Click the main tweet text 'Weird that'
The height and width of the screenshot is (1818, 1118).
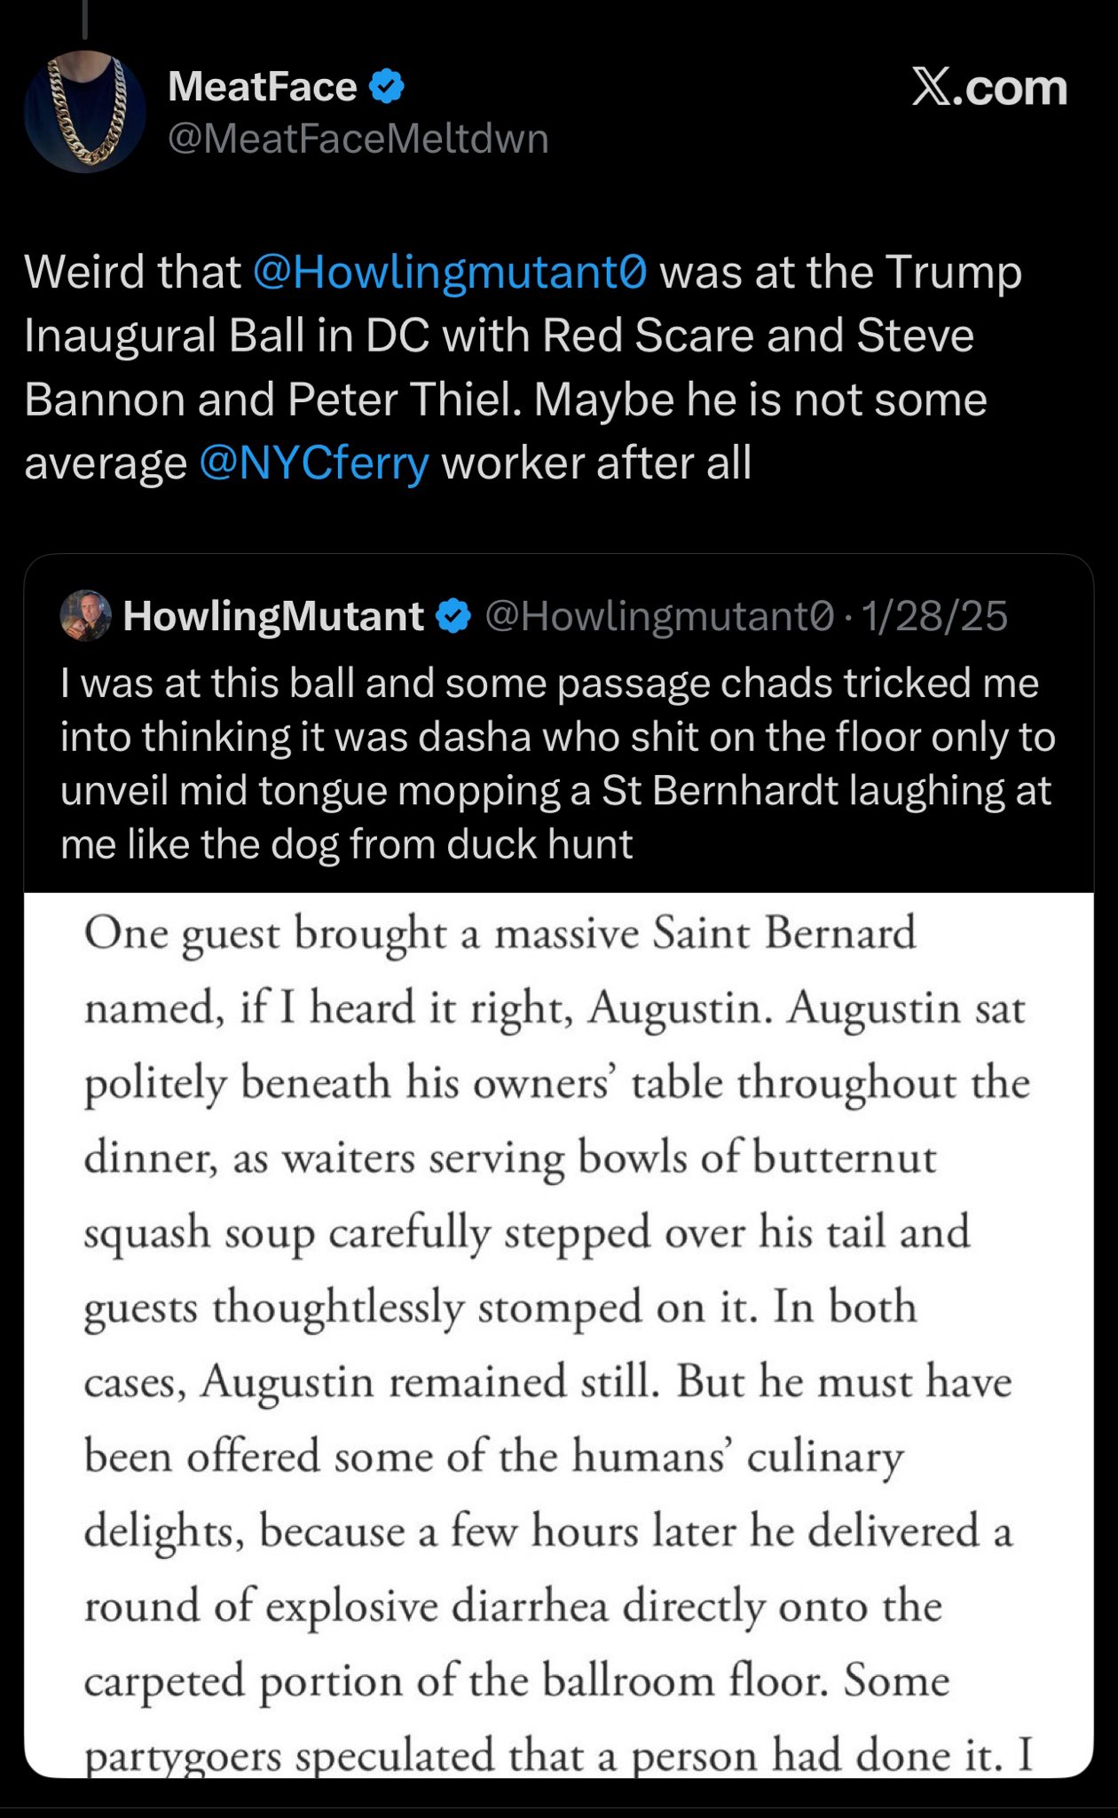click(x=132, y=272)
